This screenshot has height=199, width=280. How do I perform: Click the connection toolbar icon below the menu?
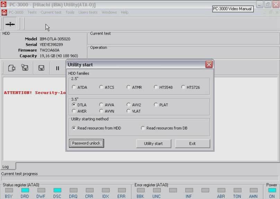10,24
